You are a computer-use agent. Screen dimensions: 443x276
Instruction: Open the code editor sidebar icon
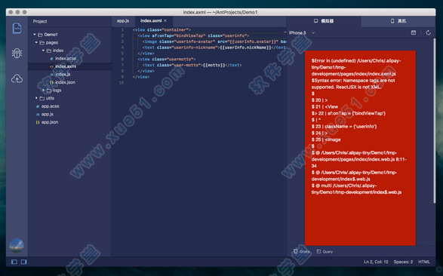tap(17, 29)
